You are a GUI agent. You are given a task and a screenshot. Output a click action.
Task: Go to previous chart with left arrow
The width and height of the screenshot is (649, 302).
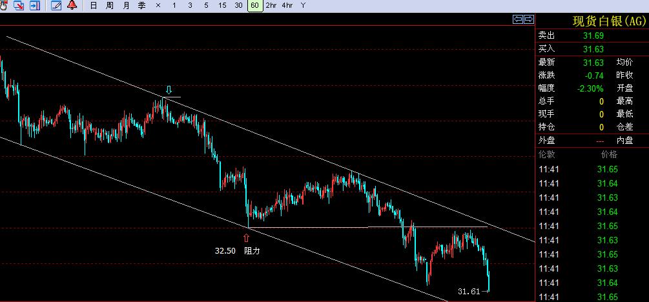518,19
